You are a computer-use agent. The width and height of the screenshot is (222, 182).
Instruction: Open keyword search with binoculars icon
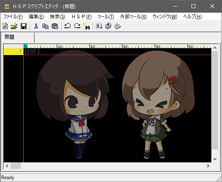point(87,26)
